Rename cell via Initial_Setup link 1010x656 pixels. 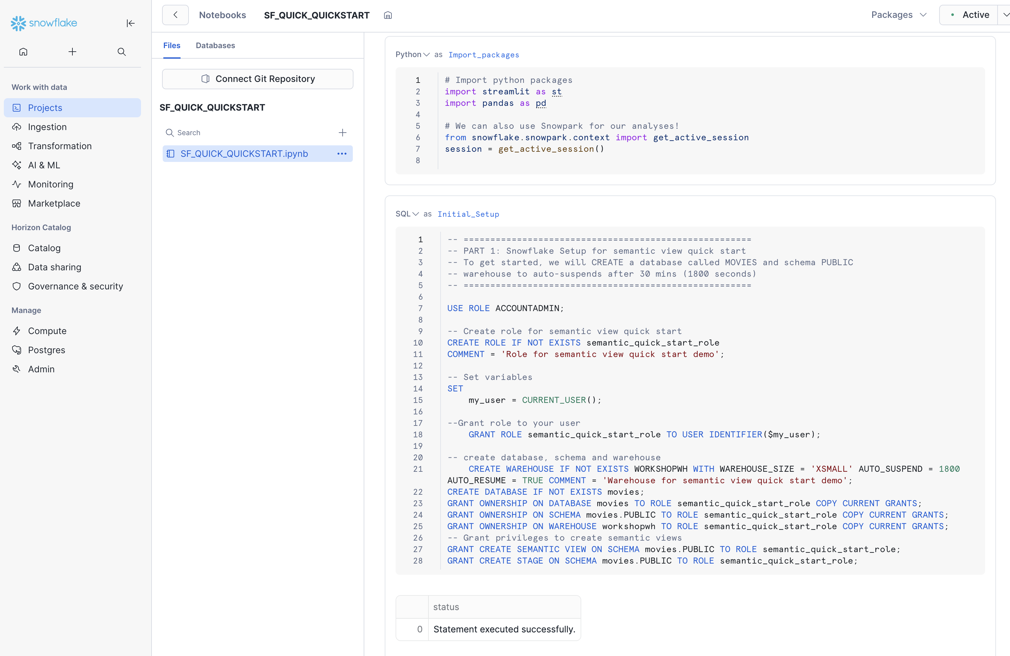pyautogui.click(x=468, y=214)
